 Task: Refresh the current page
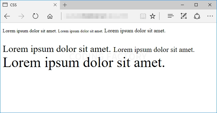(35, 16)
